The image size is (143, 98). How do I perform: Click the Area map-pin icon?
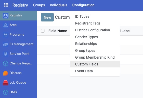(x=6, y=25)
